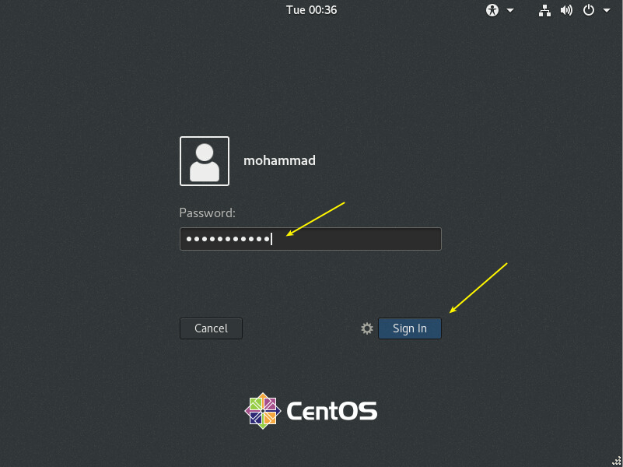Expand the arrow beside the power icon

point(605,11)
